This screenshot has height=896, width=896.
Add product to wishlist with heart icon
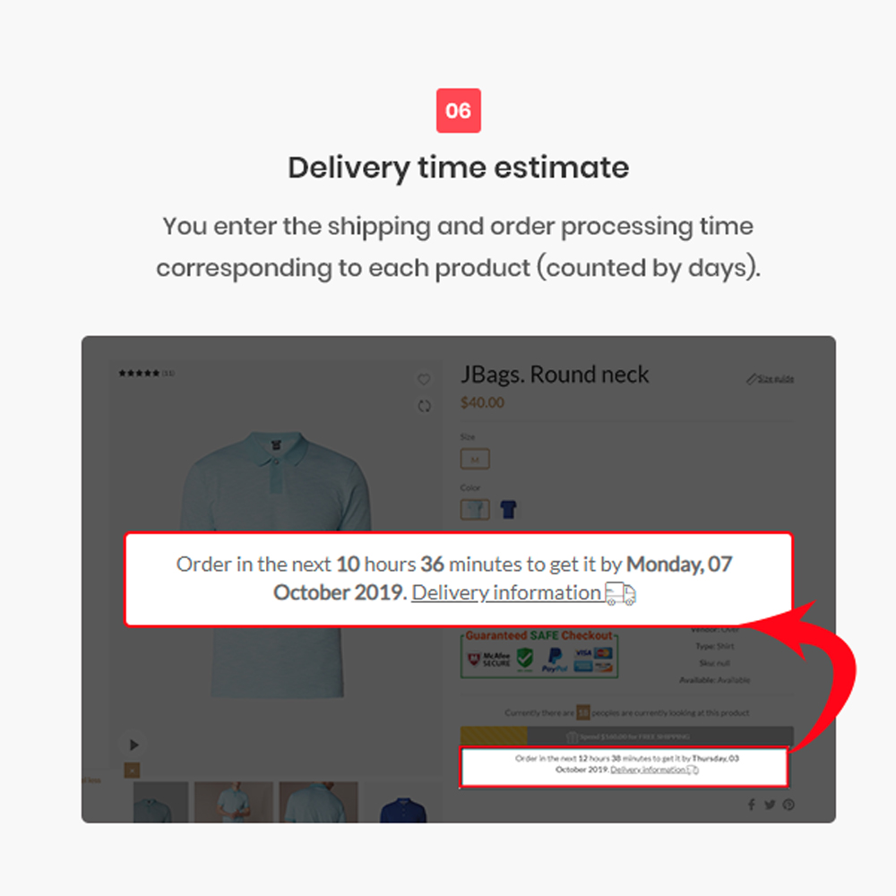point(424,379)
